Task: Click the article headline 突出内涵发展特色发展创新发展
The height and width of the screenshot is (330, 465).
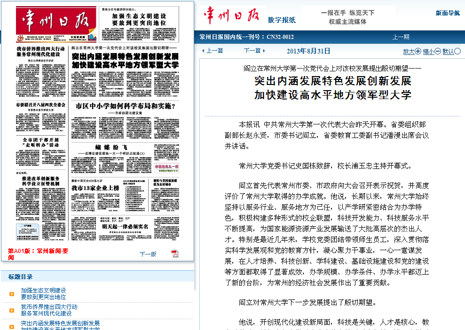Action: pyautogui.click(x=333, y=81)
